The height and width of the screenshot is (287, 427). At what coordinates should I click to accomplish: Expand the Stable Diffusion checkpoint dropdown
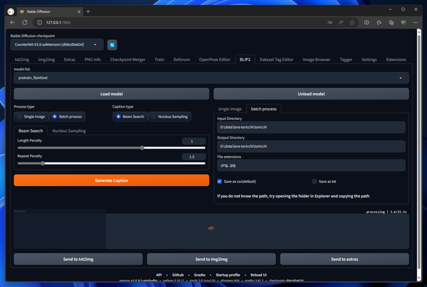57,44
